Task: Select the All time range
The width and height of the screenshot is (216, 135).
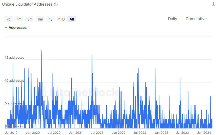Action: [x=72, y=19]
